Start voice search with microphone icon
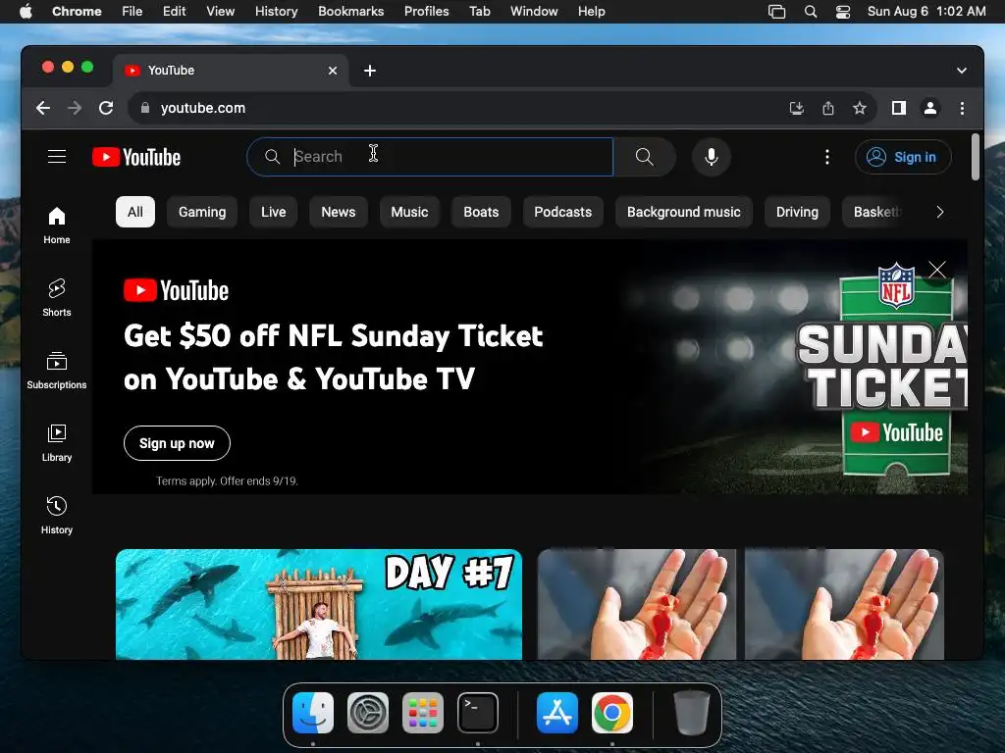 pyautogui.click(x=711, y=157)
